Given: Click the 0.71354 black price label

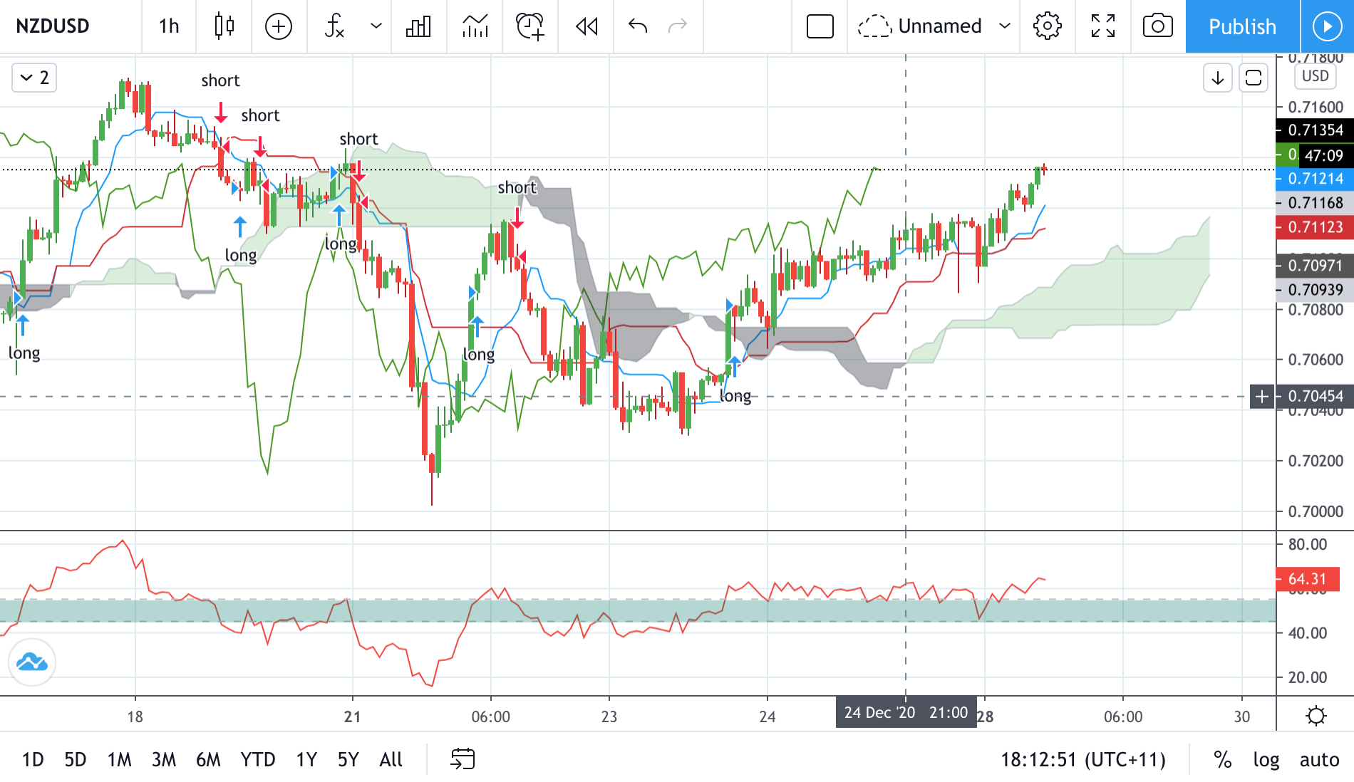Looking at the screenshot, I should pos(1315,130).
